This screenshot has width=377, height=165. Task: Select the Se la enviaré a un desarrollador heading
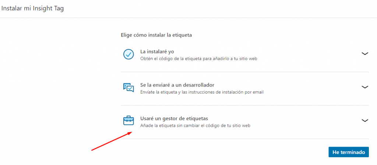click(x=177, y=85)
